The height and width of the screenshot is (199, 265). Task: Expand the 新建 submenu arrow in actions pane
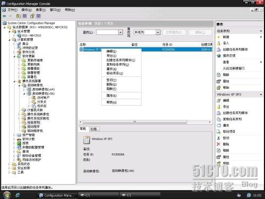pyautogui.click(x=261, y=37)
